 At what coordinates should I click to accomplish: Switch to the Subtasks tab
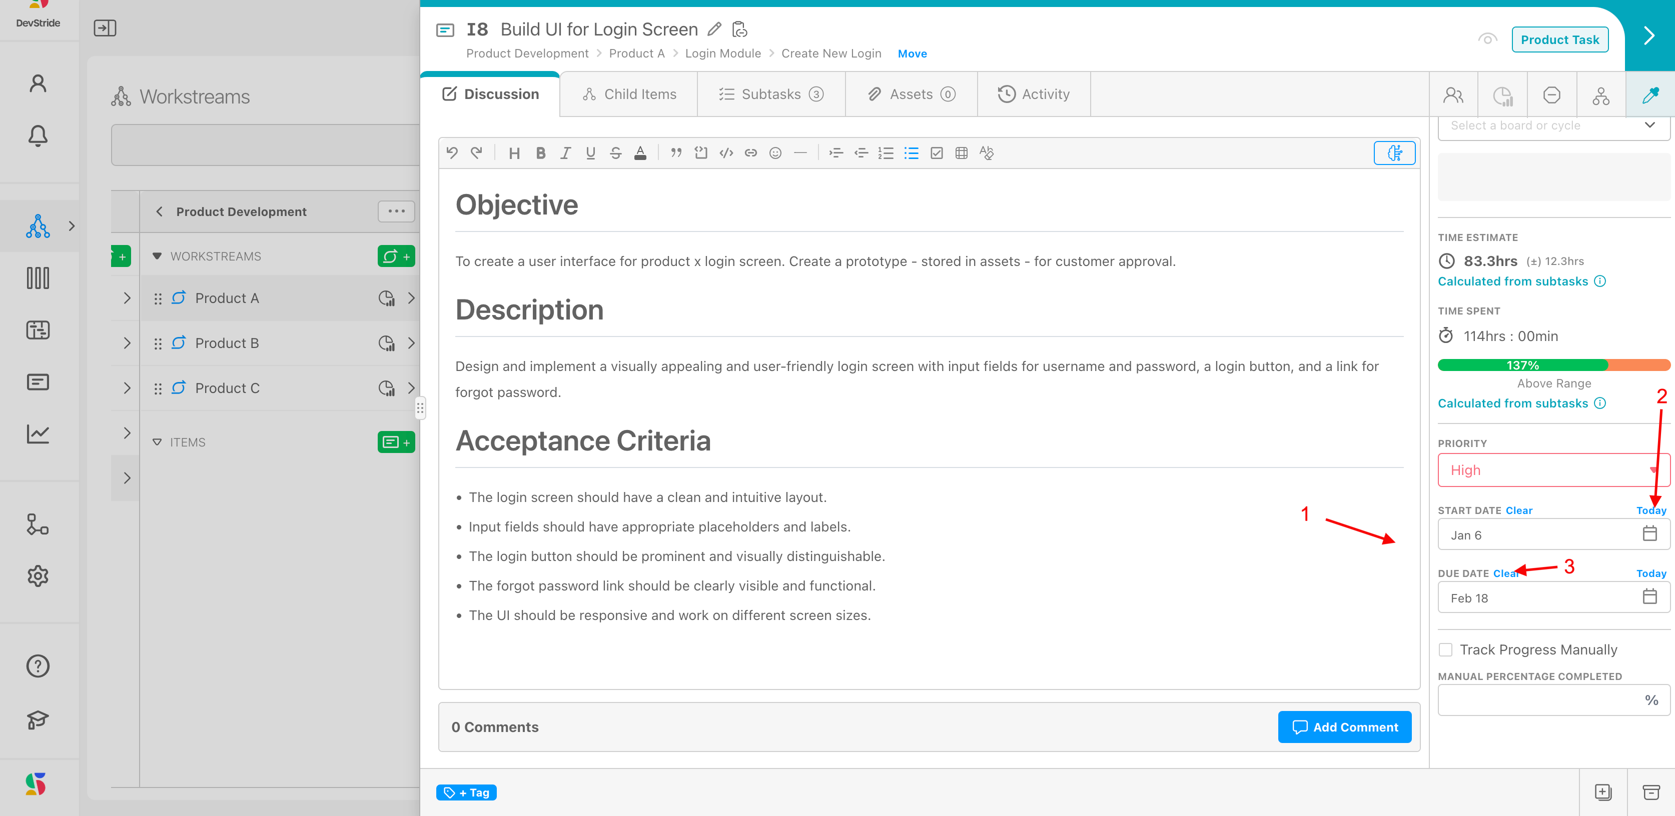coord(771,94)
